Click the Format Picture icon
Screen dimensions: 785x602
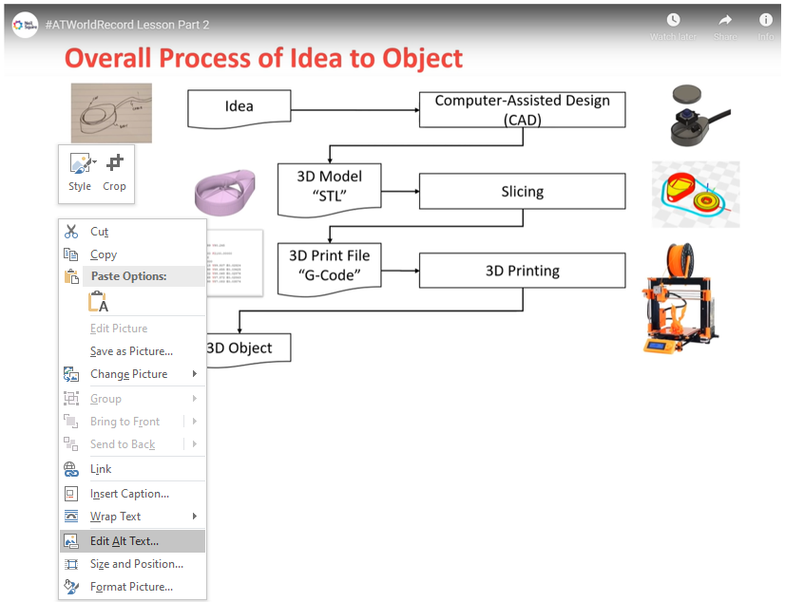coord(71,588)
